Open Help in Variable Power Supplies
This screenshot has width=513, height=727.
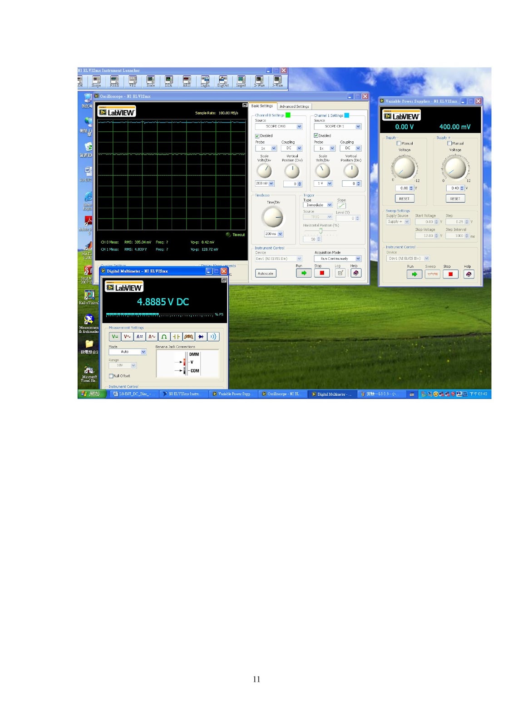pos(469,274)
